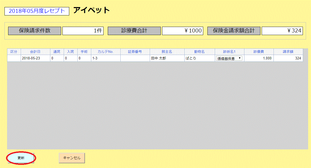
Task: Select the ぽとら animal name cell
Action: (x=200, y=58)
